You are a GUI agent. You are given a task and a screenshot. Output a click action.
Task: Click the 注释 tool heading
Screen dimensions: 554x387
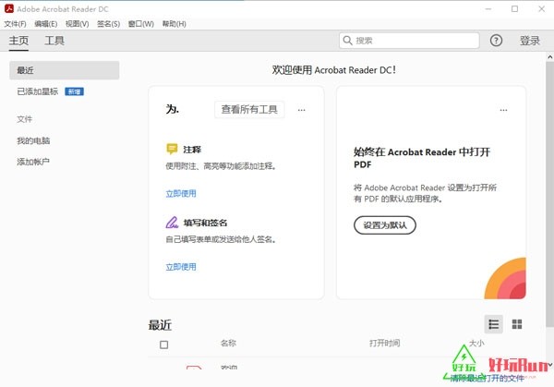(x=192, y=150)
